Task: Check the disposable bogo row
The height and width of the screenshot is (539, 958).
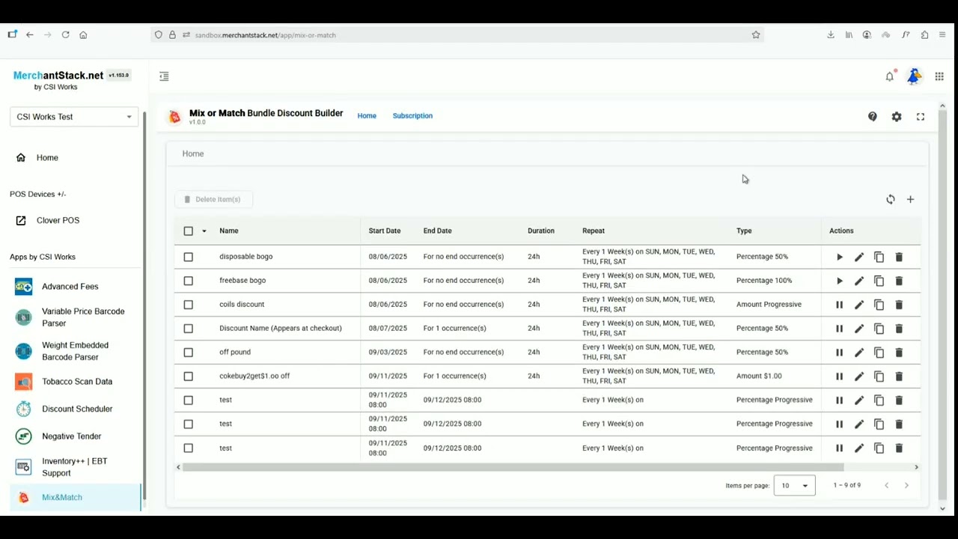Action: point(188,257)
